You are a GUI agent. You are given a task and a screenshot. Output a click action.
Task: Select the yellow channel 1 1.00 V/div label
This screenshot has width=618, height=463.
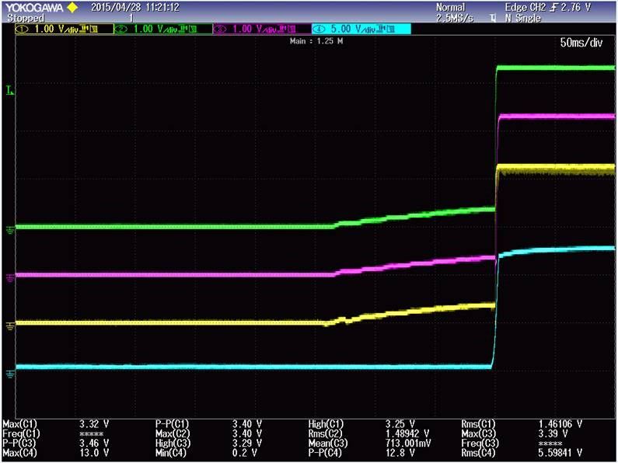pyautogui.click(x=65, y=30)
